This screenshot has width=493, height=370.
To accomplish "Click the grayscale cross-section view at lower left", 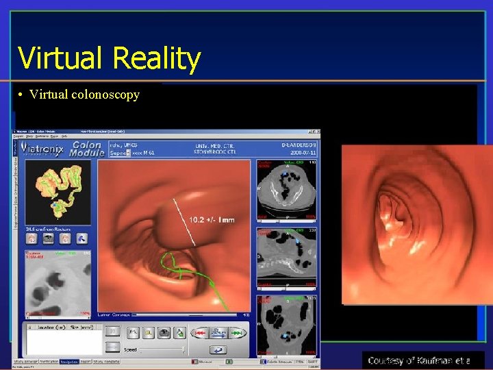I will coord(58,283).
